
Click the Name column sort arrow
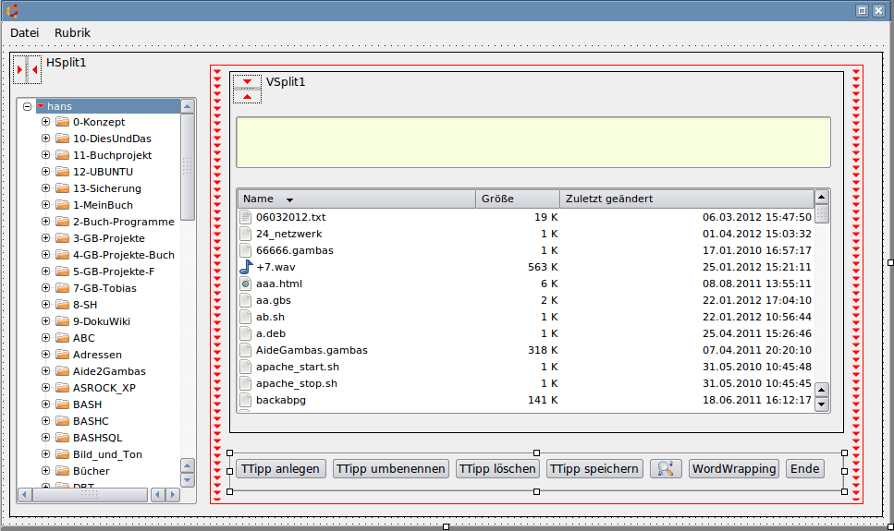289,199
